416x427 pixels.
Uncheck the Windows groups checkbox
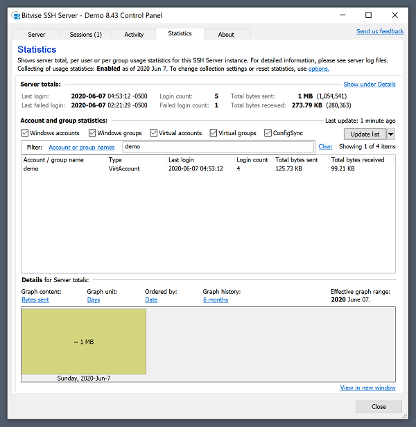[x=93, y=133]
